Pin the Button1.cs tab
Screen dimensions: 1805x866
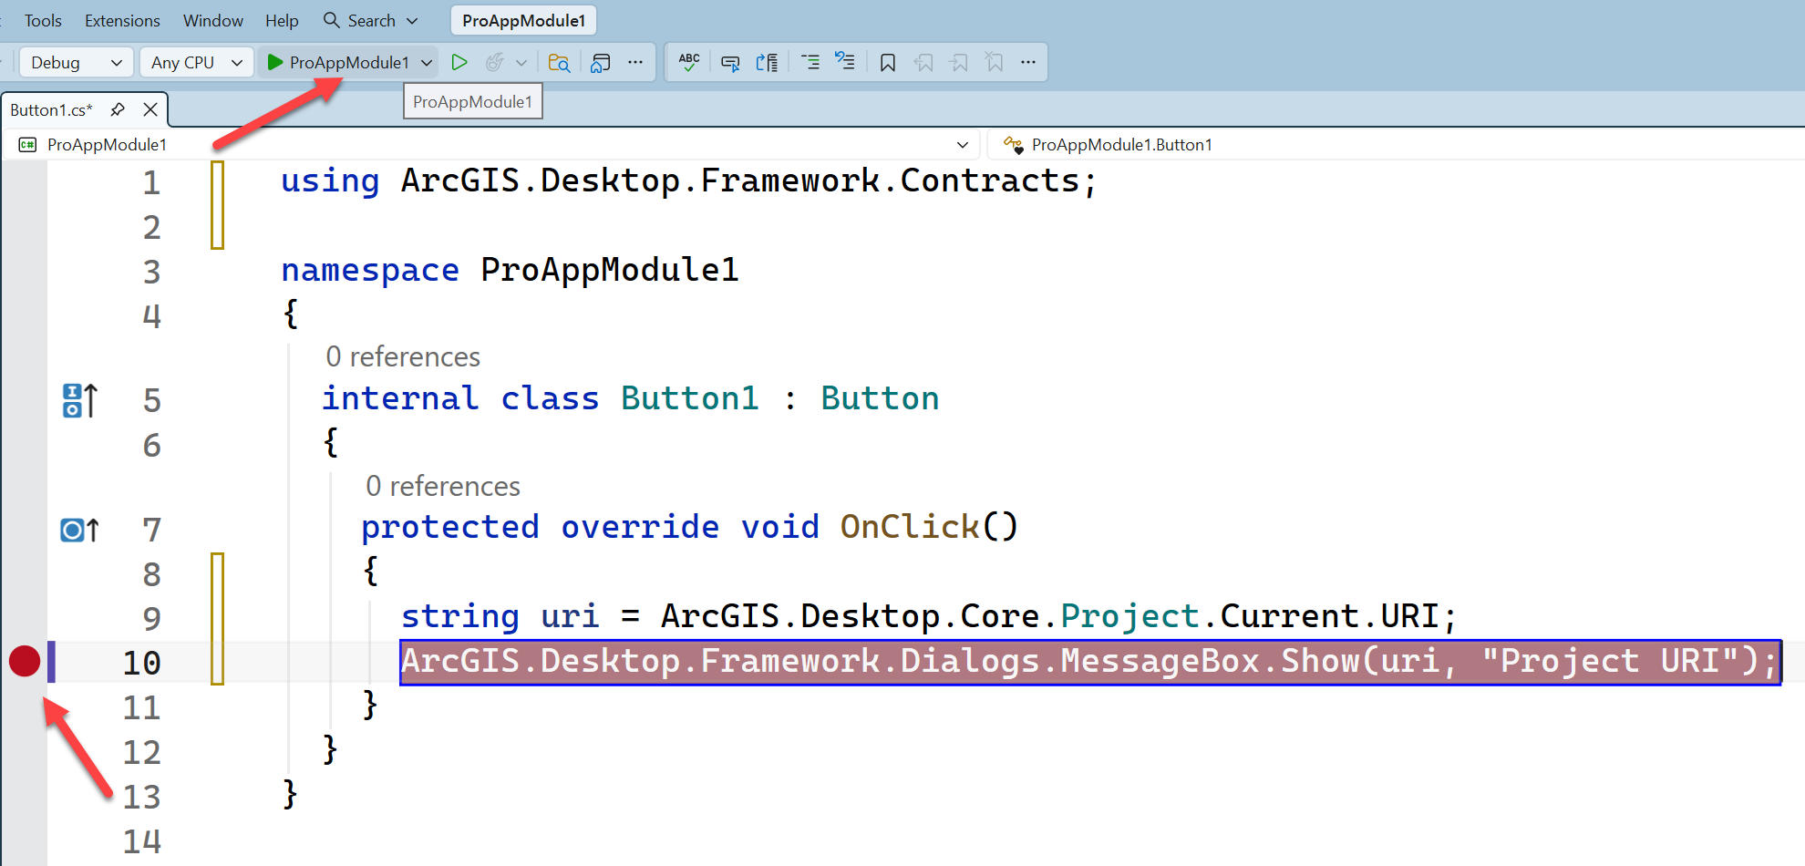tap(118, 109)
